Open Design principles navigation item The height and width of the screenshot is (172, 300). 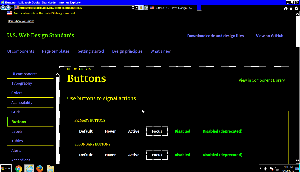tap(127, 51)
